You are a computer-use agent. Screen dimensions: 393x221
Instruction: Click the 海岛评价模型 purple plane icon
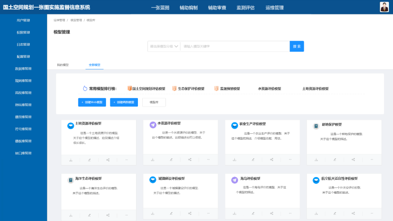[x=235, y=180]
